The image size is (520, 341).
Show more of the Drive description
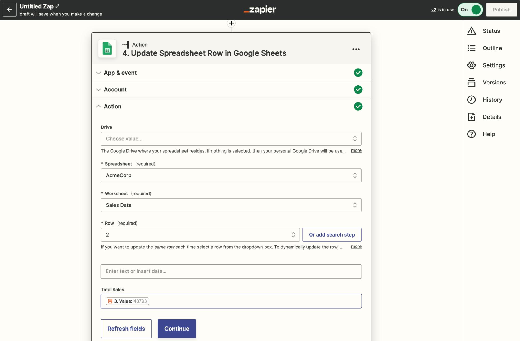click(x=356, y=150)
